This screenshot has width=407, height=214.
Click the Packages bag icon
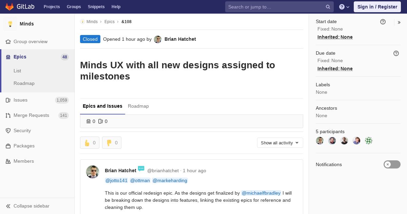coord(8,146)
